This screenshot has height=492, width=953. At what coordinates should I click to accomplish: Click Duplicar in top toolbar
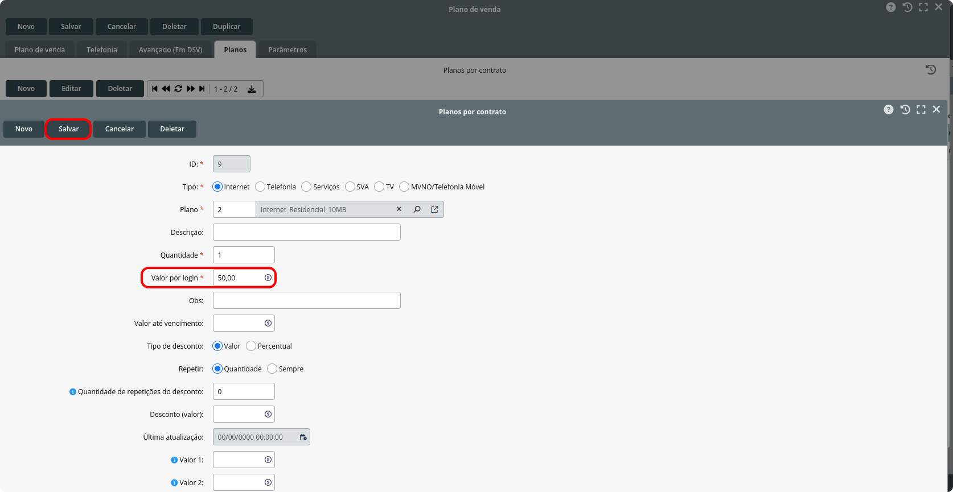(x=227, y=27)
